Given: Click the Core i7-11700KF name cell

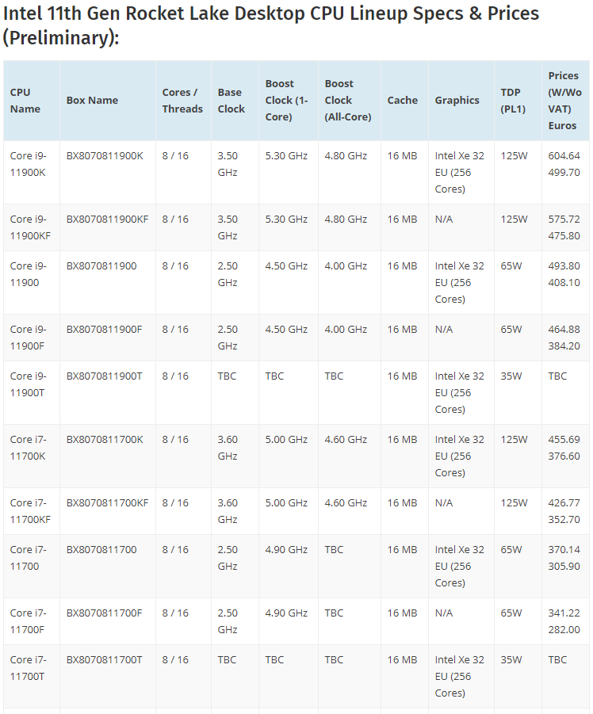Looking at the screenshot, I should [30, 511].
